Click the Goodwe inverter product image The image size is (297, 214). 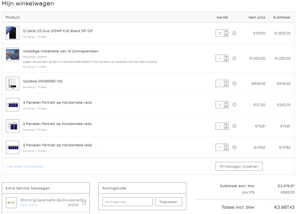pos(12,83)
